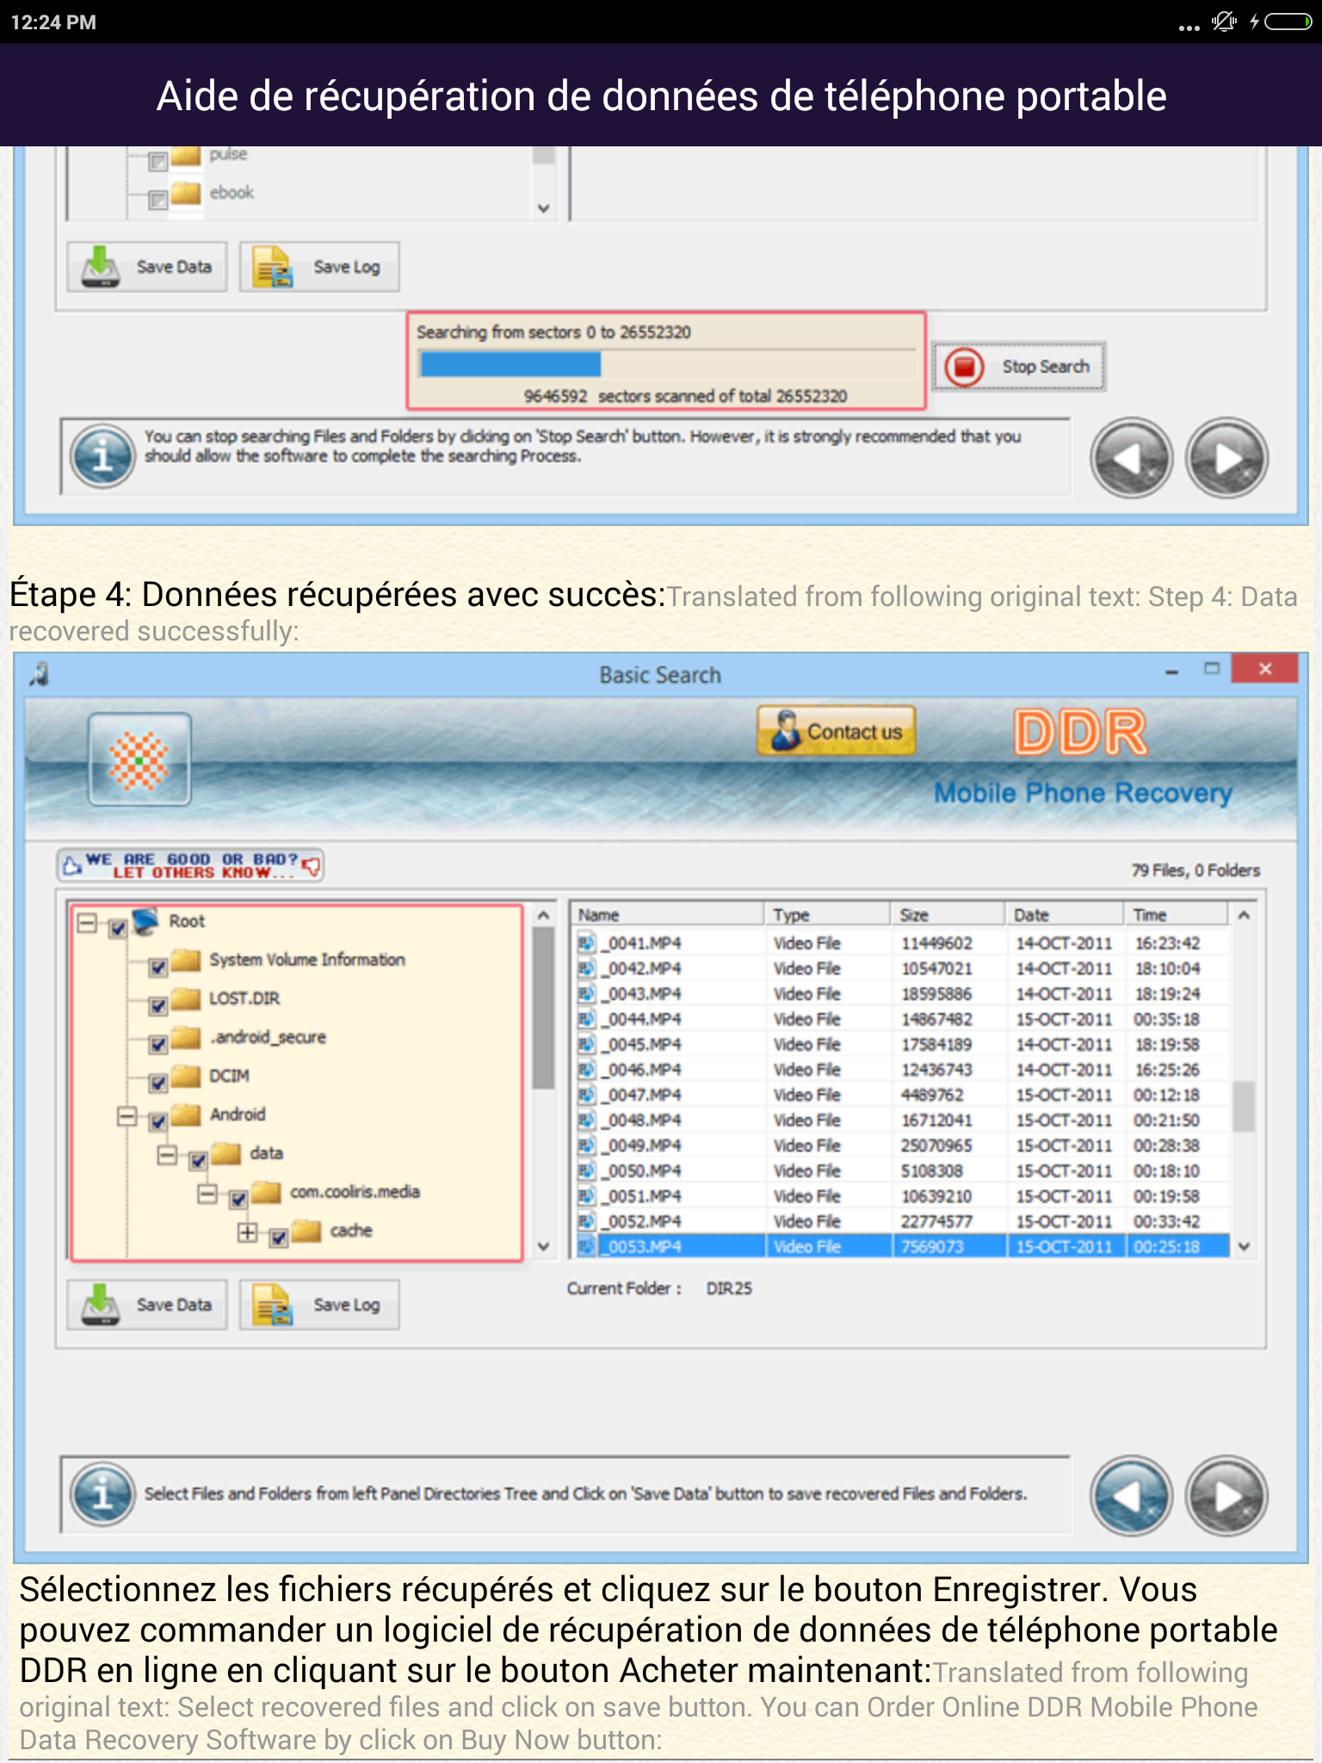Toggle the data folder checkbox
The height and width of the screenshot is (1763, 1322).
[x=199, y=1160]
